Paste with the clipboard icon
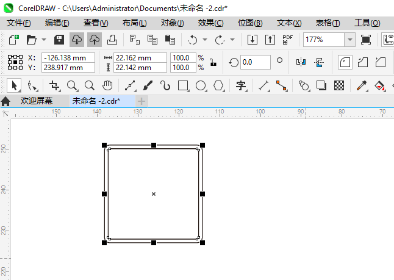This screenshot has width=394, height=280. [x=170, y=40]
